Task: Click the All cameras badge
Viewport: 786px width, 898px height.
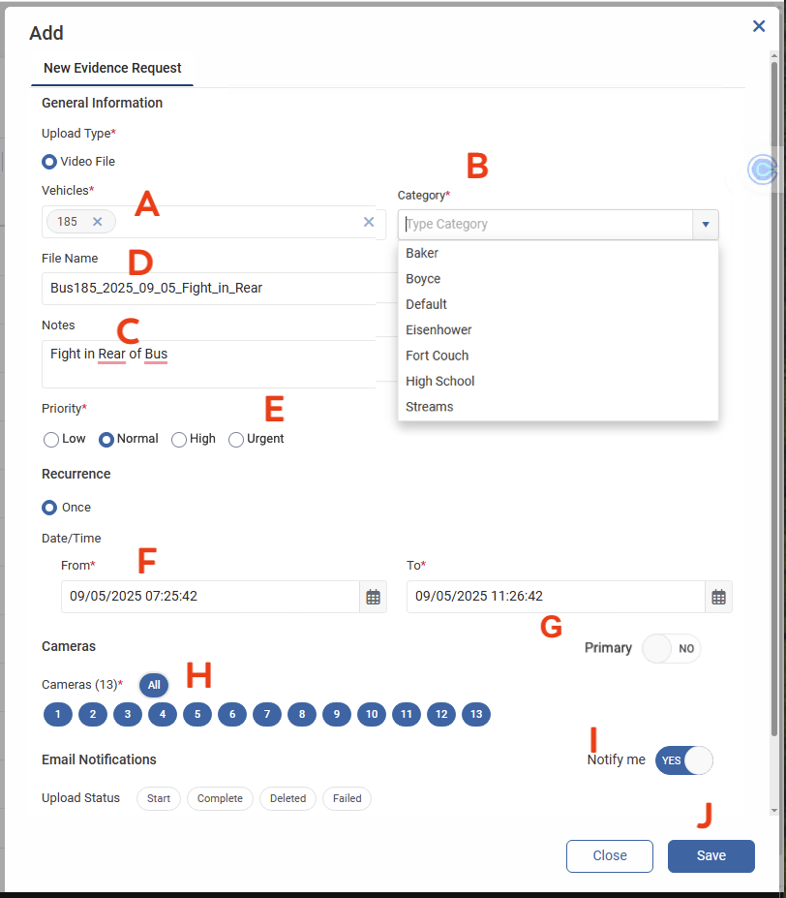Action: click(x=154, y=685)
